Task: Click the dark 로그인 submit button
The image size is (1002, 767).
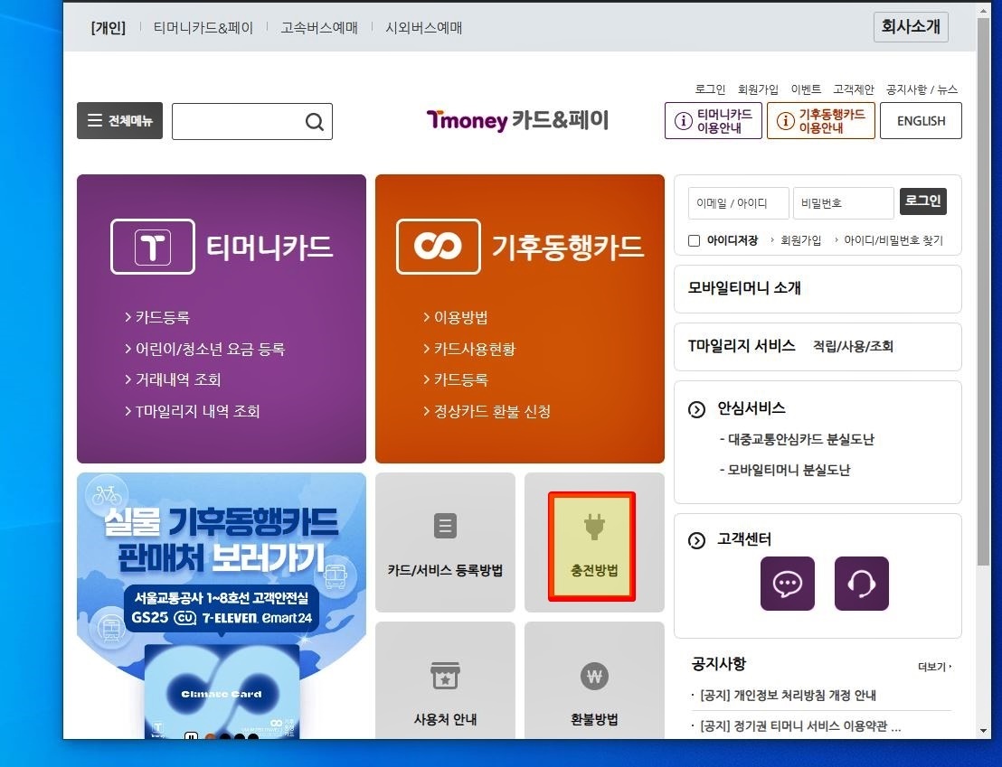Action: coord(922,201)
